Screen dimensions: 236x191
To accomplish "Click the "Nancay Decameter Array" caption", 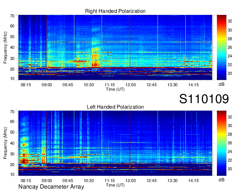I will [x=51, y=187].
